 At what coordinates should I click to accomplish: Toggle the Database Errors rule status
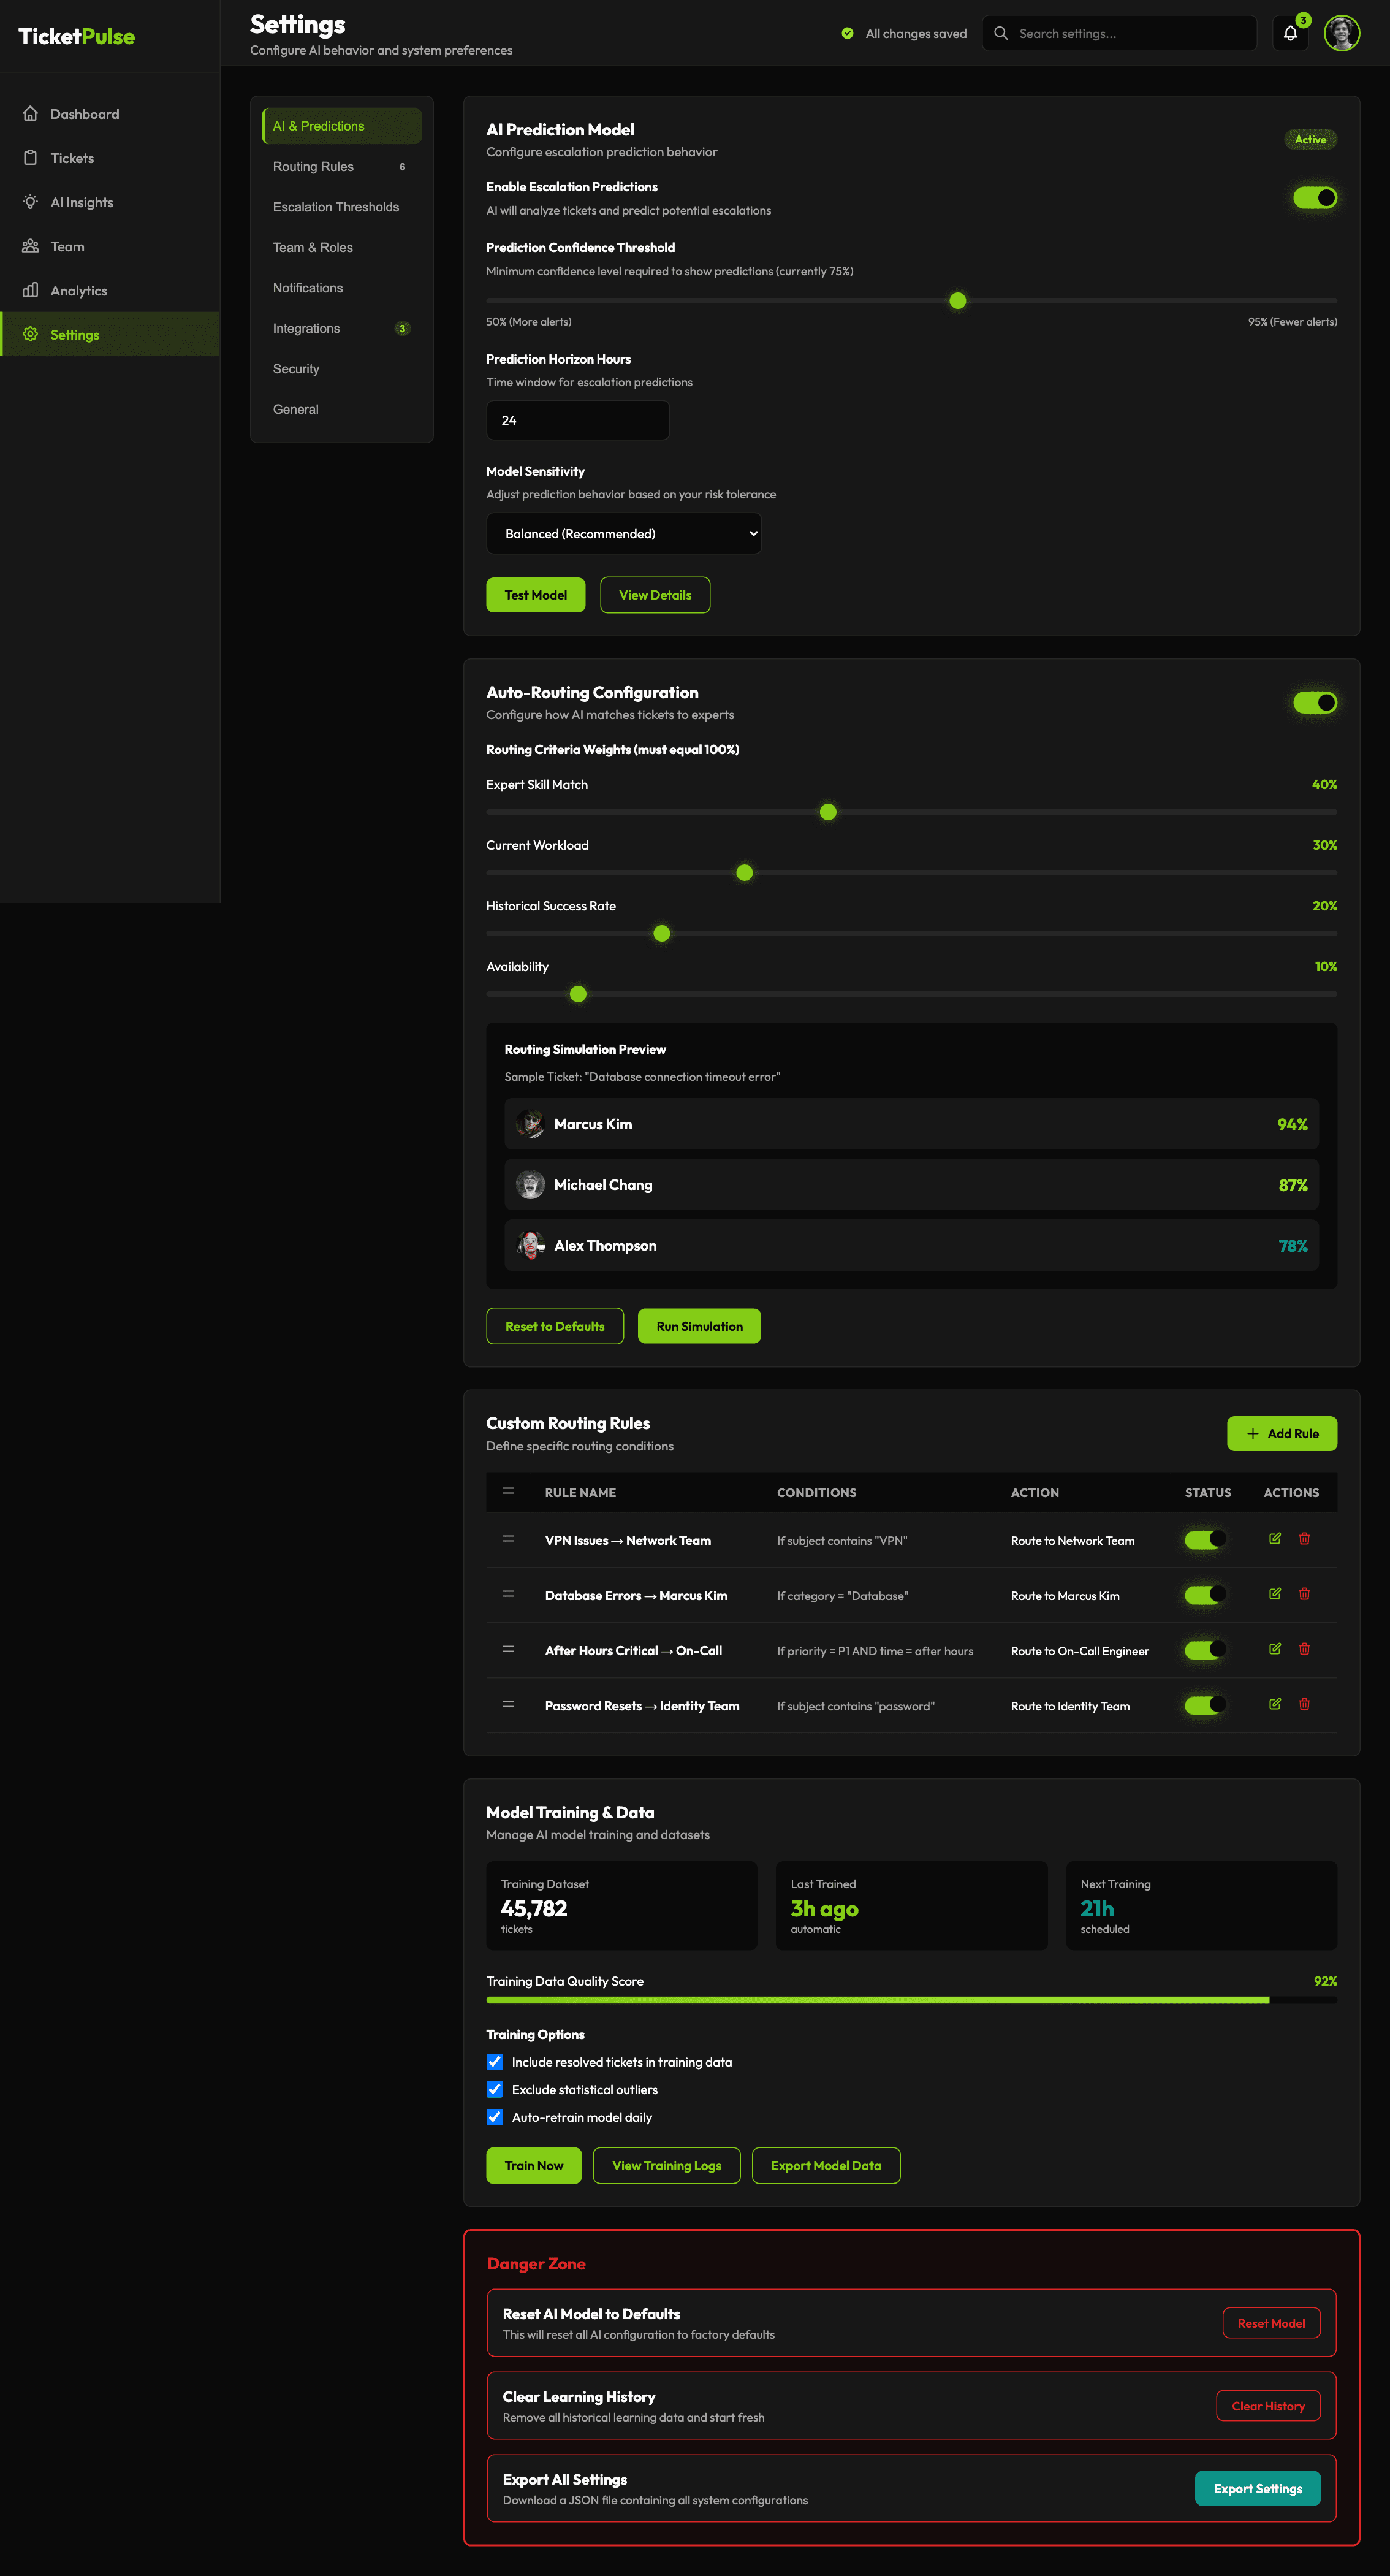(x=1204, y=1594)
